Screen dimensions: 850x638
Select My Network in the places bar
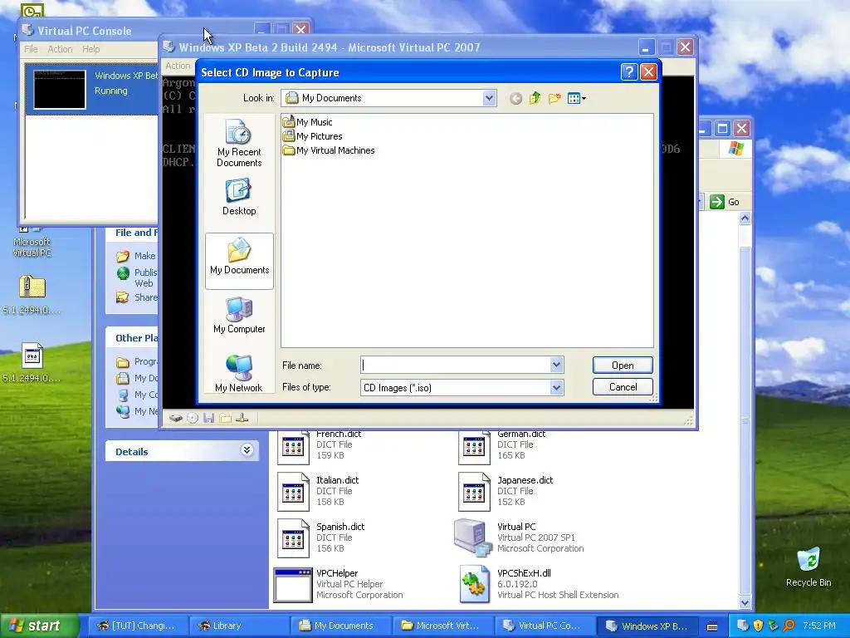239,373
